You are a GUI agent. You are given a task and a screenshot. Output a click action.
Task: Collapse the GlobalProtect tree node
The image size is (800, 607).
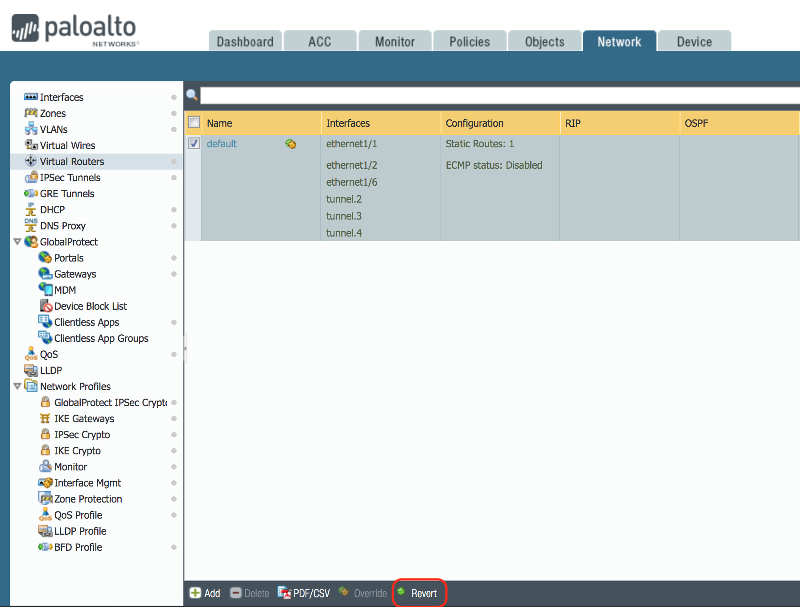point(17,241)
